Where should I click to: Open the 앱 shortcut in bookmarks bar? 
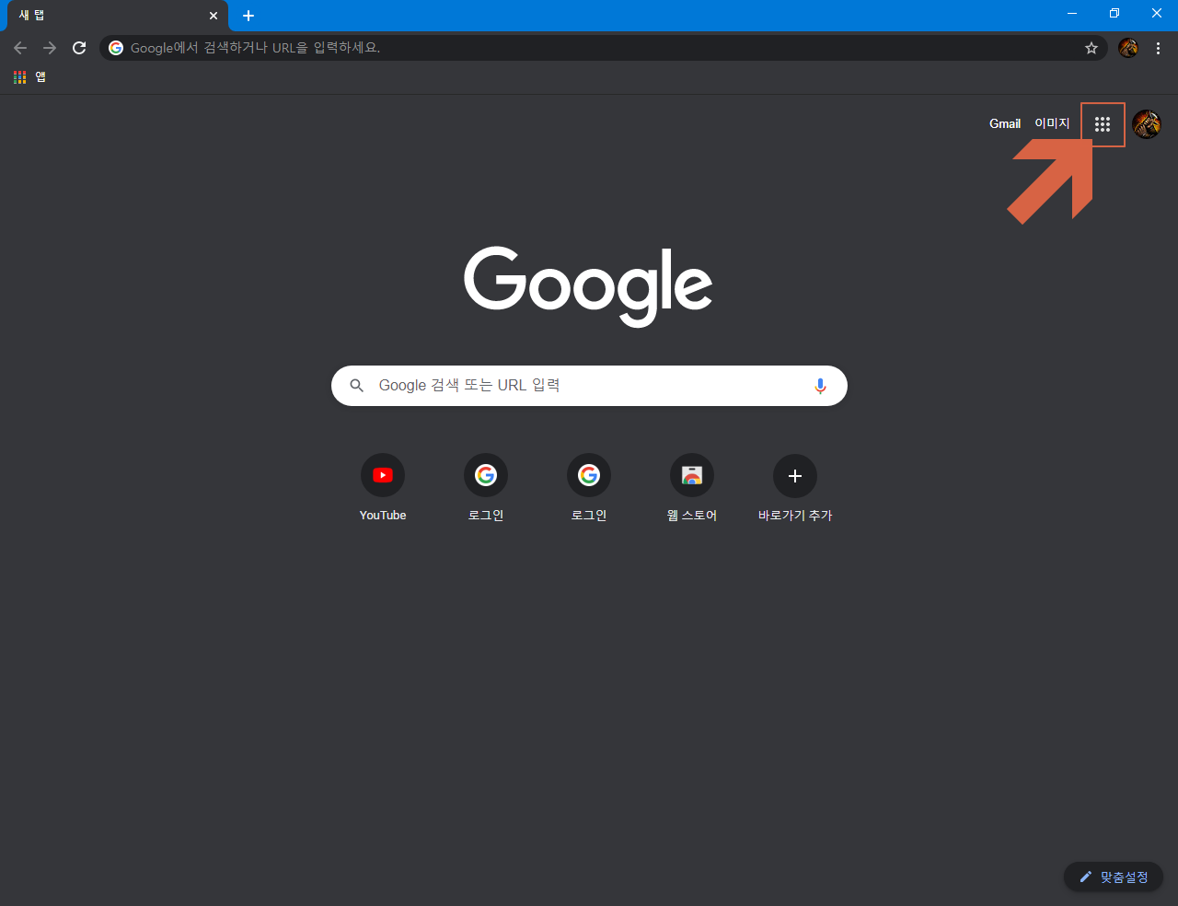[29, 77]
